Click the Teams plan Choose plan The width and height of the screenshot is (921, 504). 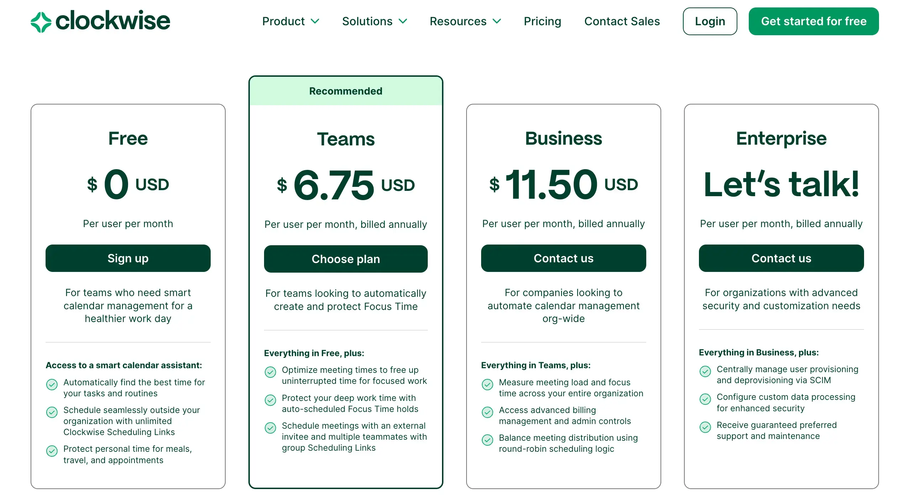click(x=346, y=258)
